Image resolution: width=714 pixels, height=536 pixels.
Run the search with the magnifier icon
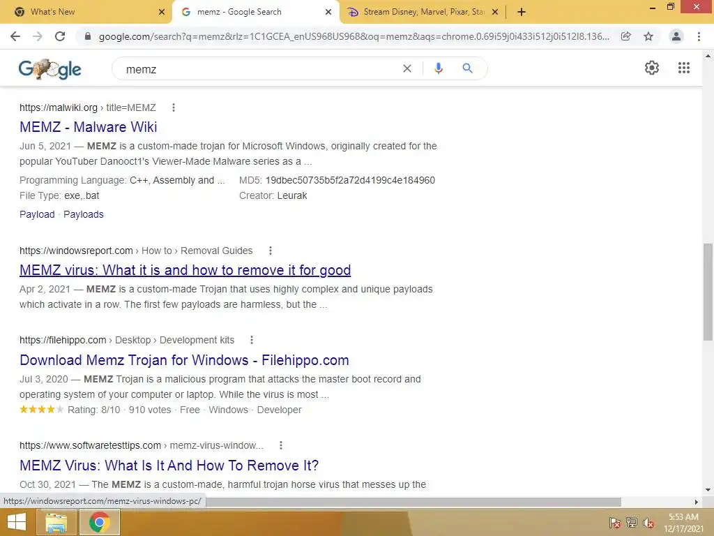coord(468,68)
